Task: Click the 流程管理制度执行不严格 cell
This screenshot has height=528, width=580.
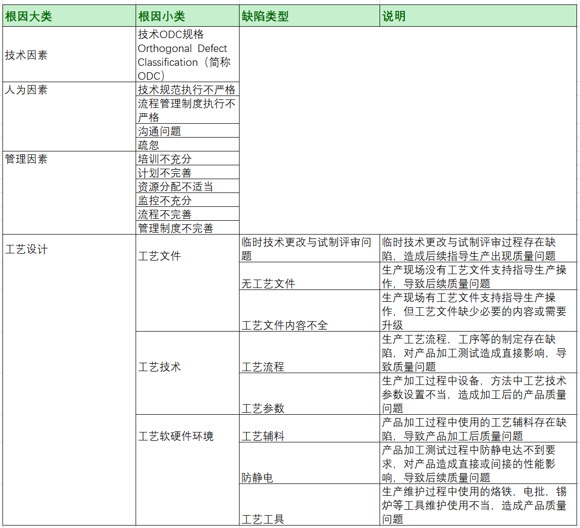Action: (188, 110)
